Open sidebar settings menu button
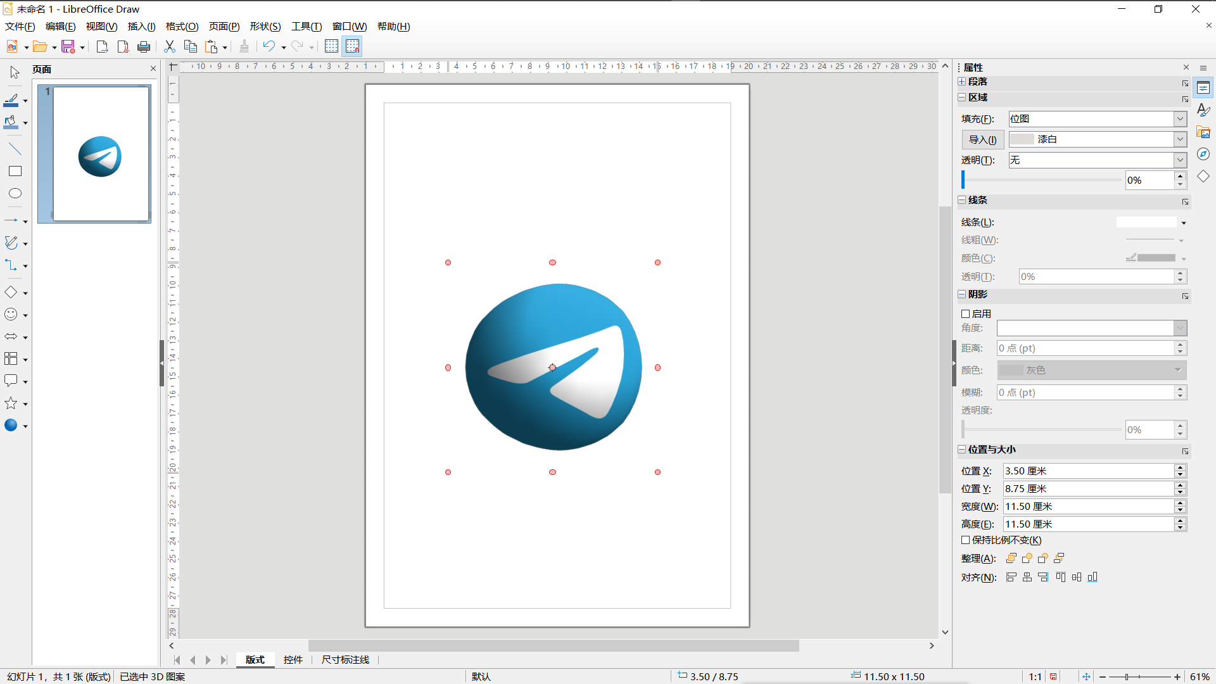 1203,68
